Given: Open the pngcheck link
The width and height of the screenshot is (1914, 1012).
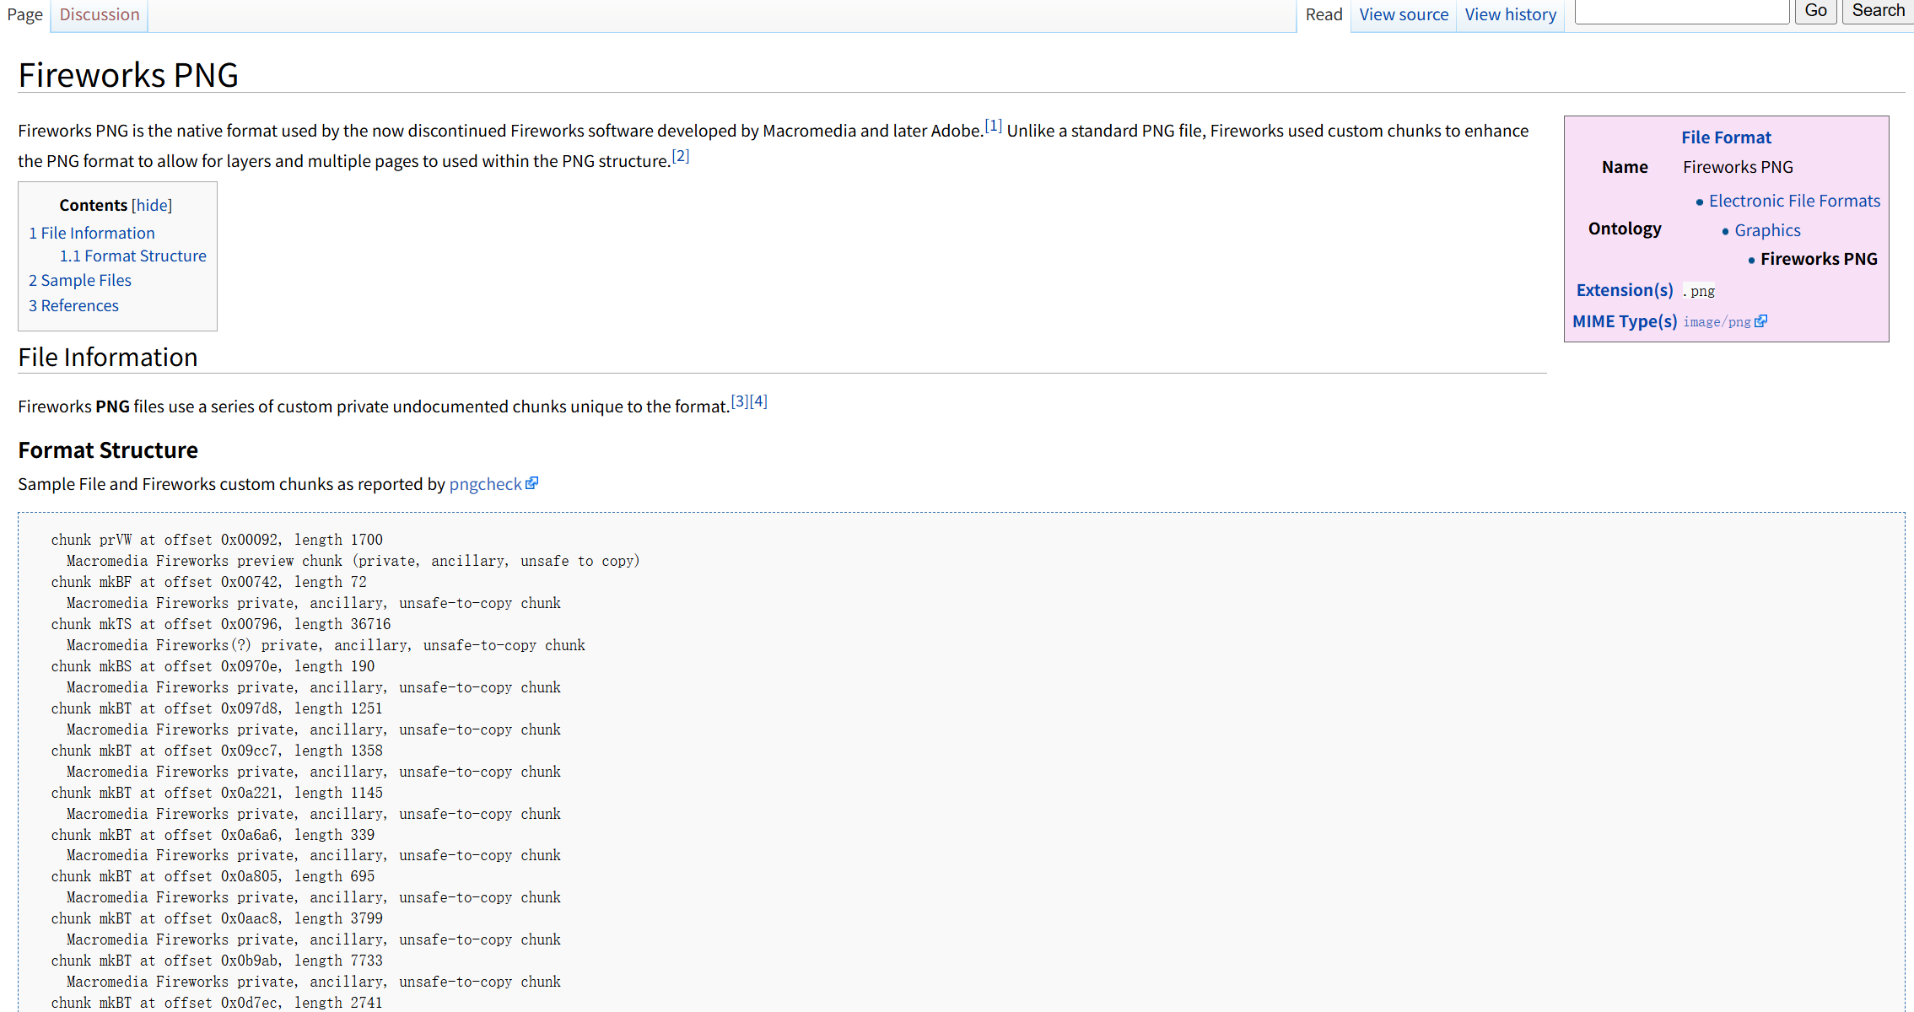Looking at the screenshot, I should (485, 484).
